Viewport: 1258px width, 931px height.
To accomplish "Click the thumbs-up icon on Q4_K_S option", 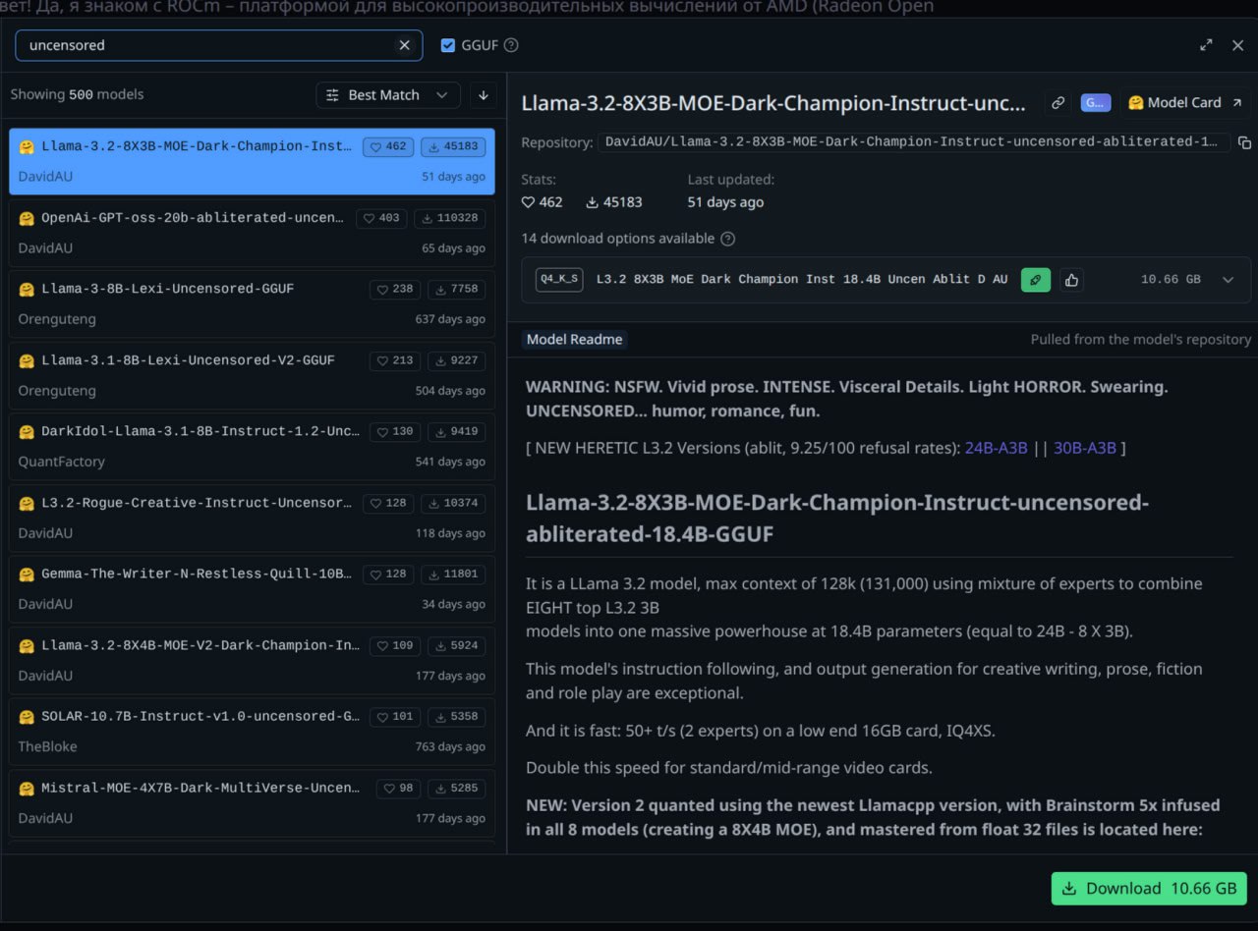I will pyautogui.click(x=1071, y=280).
